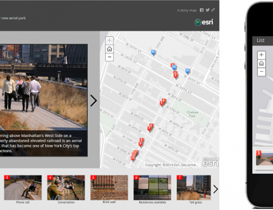The image size is (273, 210).
Task: Select the Conversation thumbnail
Action: point(66,188)
